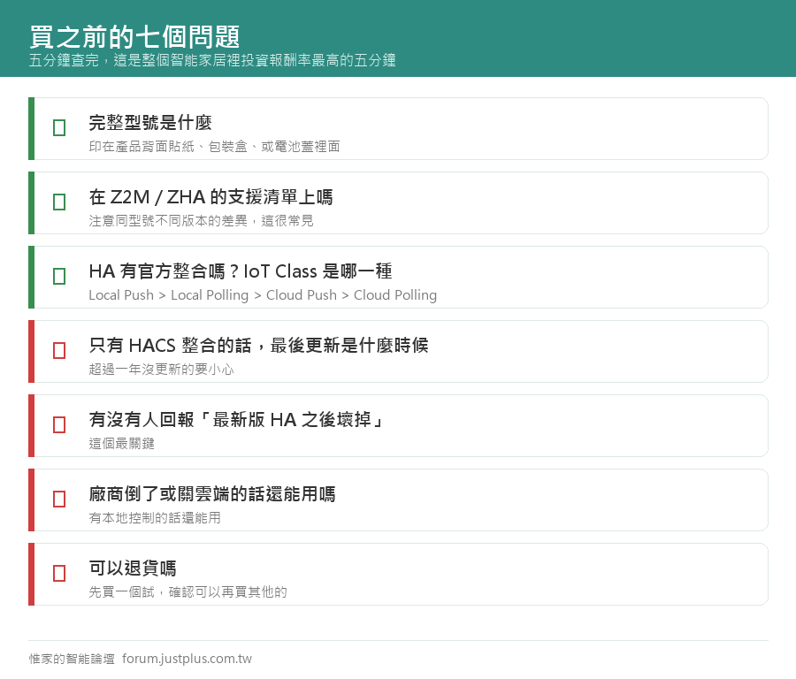796x679 pixels.
Task: Select the 廠商倒了或關雲端的話還能用嗎 title
Action: 212,493
